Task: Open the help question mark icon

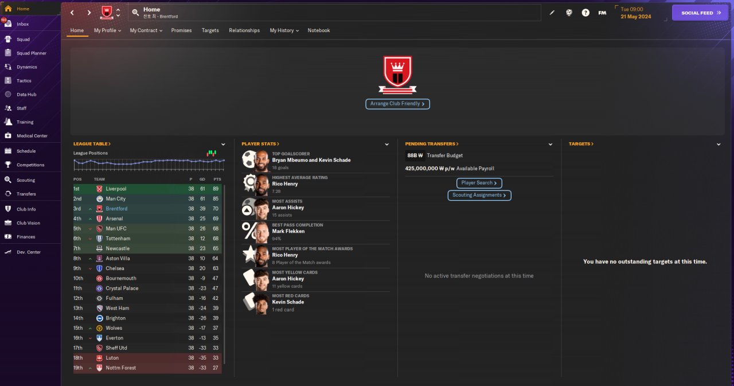Action: (x=585, y=13)
